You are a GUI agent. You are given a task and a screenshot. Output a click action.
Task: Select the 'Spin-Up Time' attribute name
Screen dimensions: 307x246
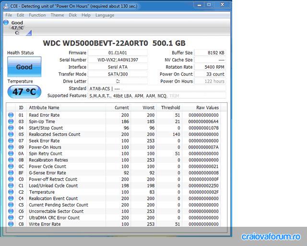click(x=42, y=122)
